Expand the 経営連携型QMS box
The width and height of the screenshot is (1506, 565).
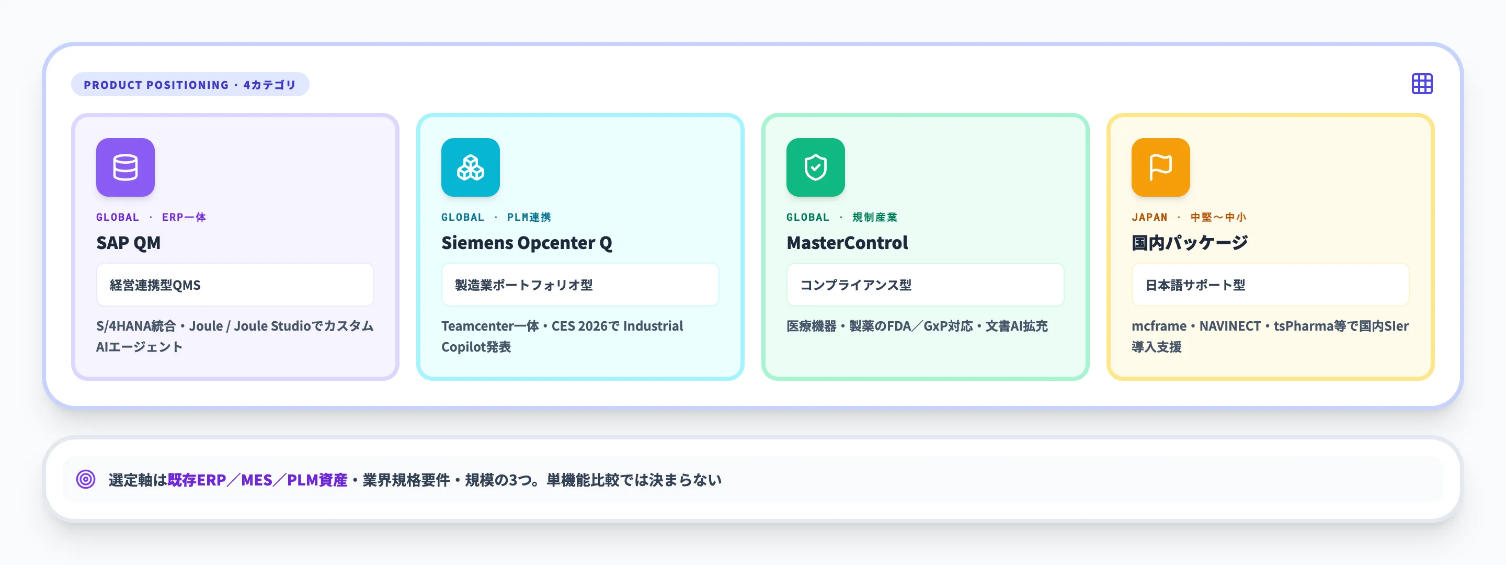tap(234, 285)
